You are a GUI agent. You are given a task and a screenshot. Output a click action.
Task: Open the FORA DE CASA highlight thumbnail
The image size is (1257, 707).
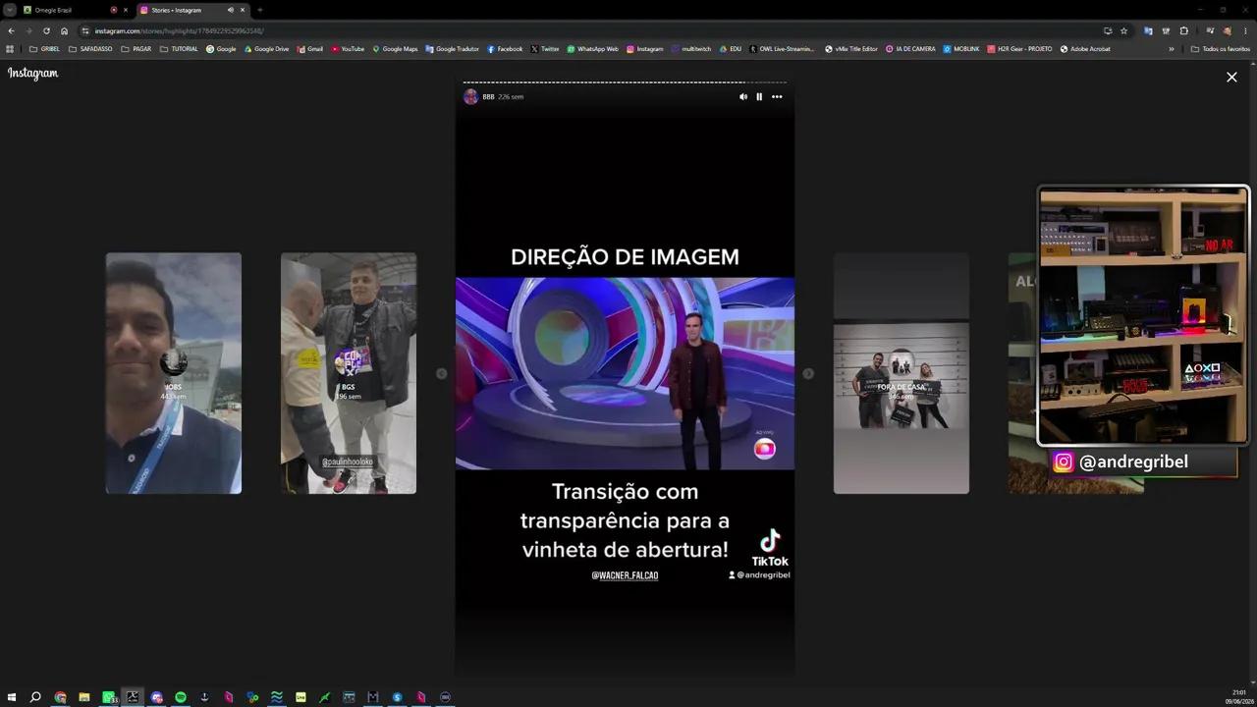click(x=902, y=373)
